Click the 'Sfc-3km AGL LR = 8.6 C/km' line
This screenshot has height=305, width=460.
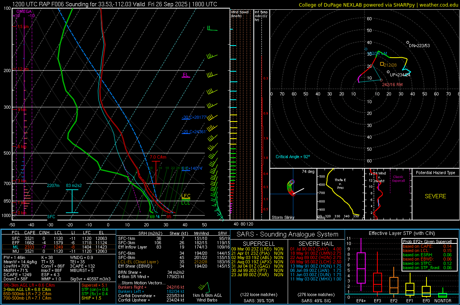click(x=29, y=285)
